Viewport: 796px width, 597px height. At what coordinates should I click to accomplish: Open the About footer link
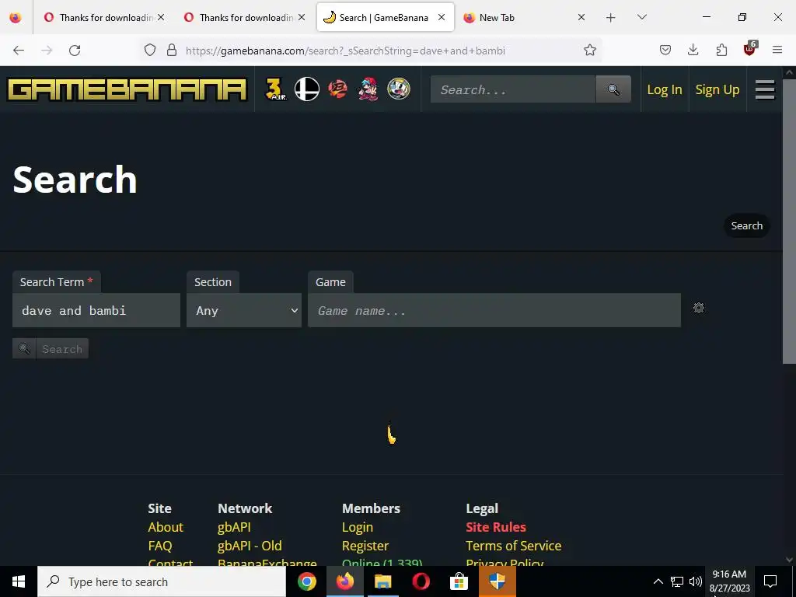pos(166,527)
